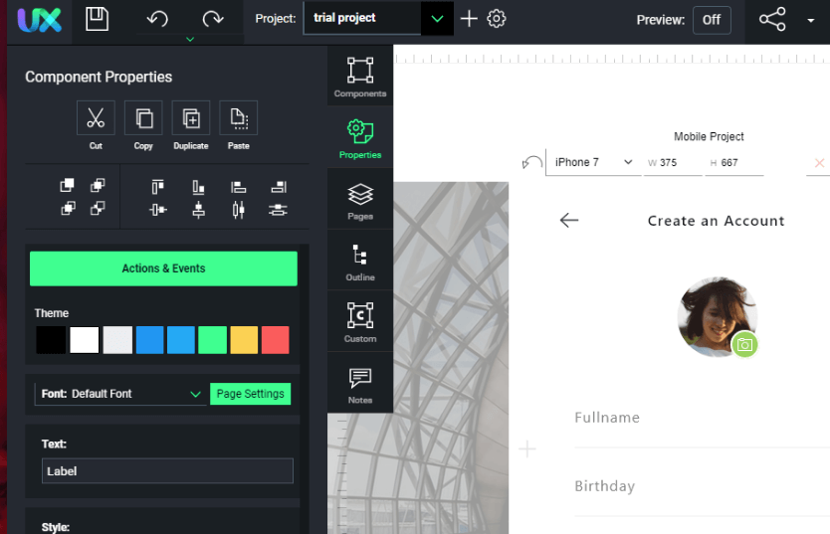Open the iPhone 7 device dropdown

tap(593, 162)
